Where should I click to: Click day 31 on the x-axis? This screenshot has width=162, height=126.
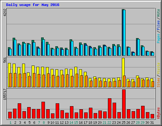click(x=152, y=123)
